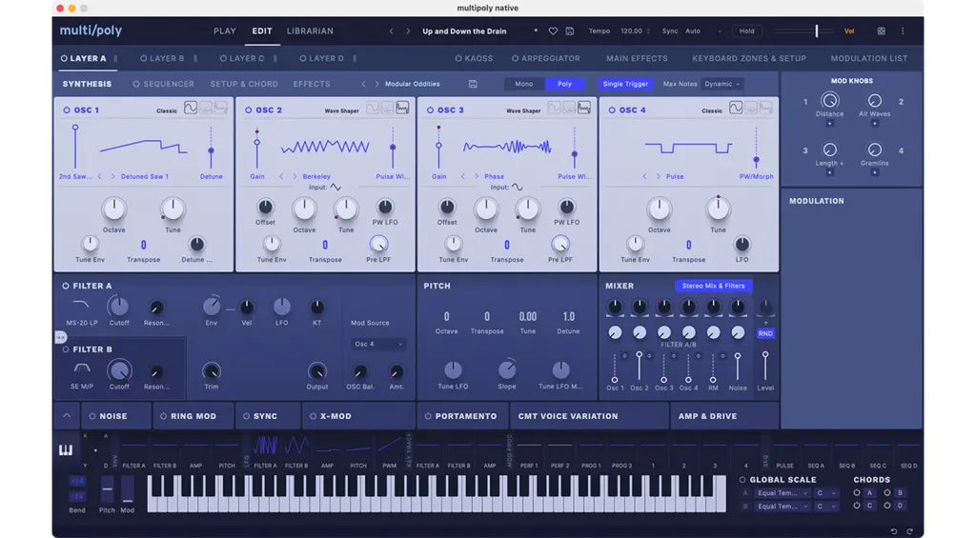Click the Filter A Cutoff knob
The width and height of the screenshot is (976, 538).
coord(118,306)
